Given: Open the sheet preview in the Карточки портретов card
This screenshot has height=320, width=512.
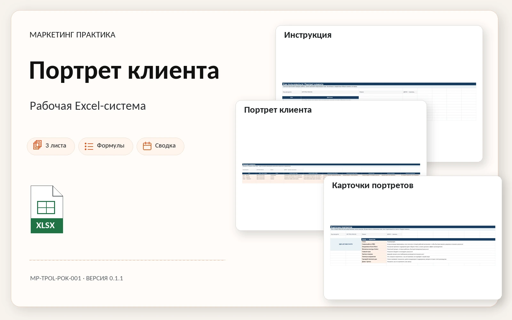Looking at the screenshot, I should coord(413,245).
